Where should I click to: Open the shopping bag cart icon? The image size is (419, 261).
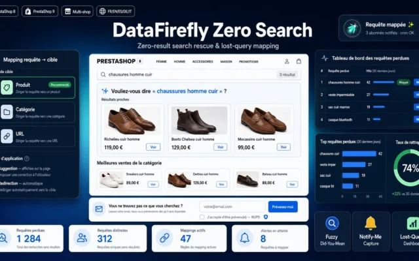[299, 61]
